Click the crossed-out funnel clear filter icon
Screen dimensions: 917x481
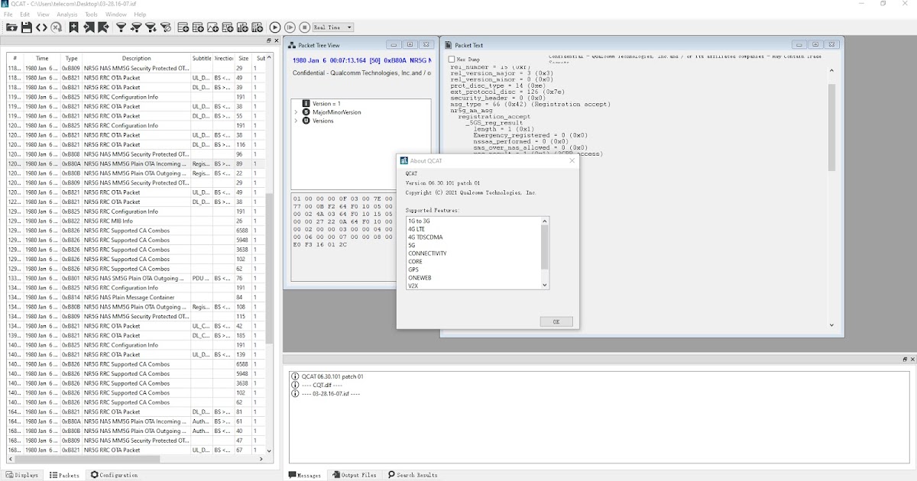click(x=166, y=27)
